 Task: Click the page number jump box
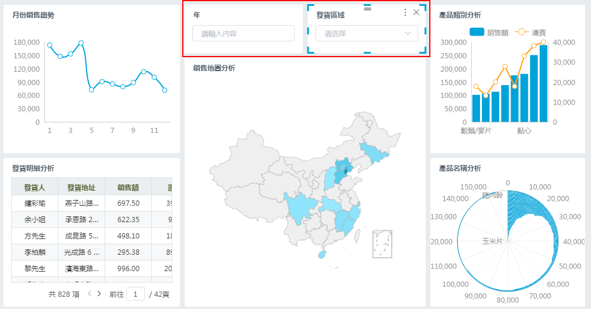135,294
